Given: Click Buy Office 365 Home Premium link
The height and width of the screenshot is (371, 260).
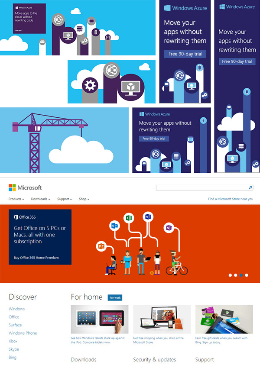Looking at the screenshot, I should (x=36, y=258).
